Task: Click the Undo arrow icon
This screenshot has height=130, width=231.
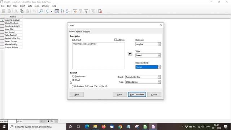Action: [x=34, y=11]
